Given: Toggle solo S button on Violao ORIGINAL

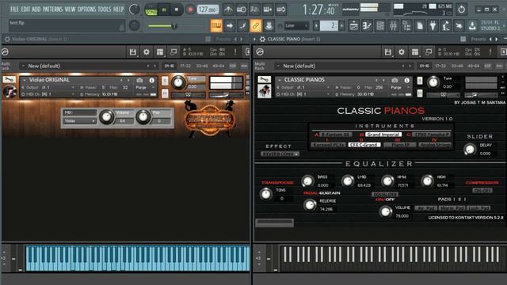Looking at the screenshot, I should (165, 80).
